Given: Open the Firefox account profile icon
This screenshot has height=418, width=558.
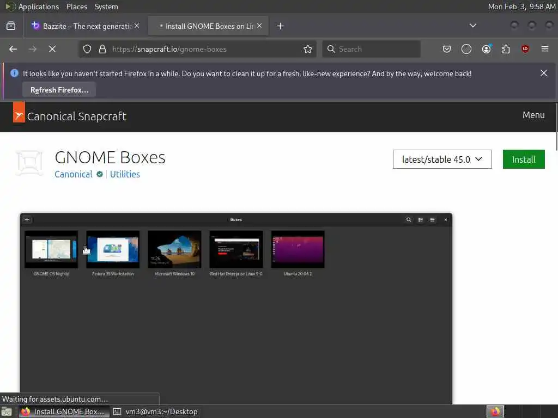Looking at the screenshot, I should coord(487,49).
